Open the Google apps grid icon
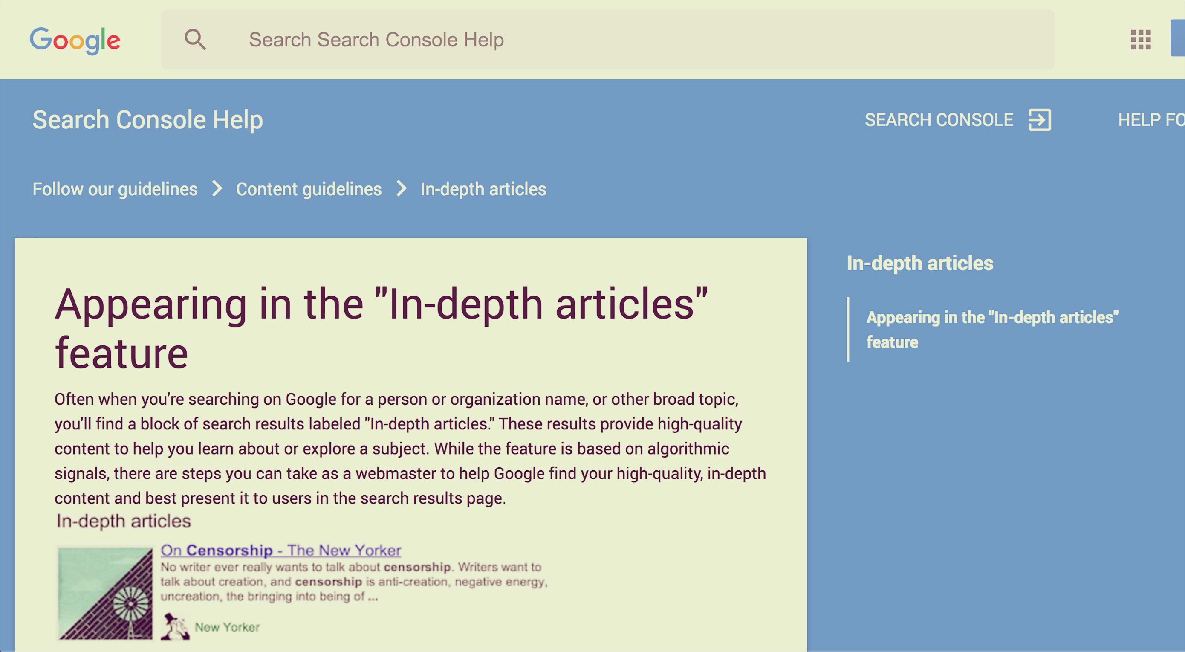Image resolution: width=1185 pixels, height=652 pixels. point(1141,40)
